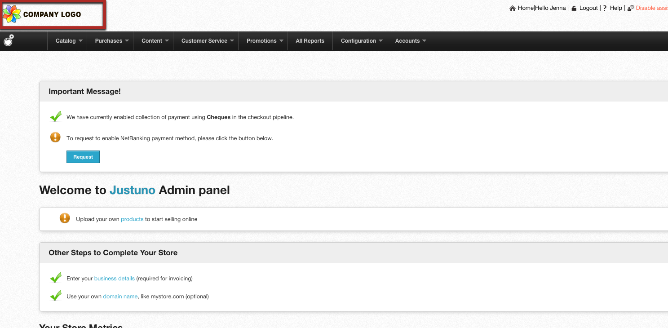Open the All Reports menu item
The height and width of the screenshot is (328, 668).
click(310, 41)
